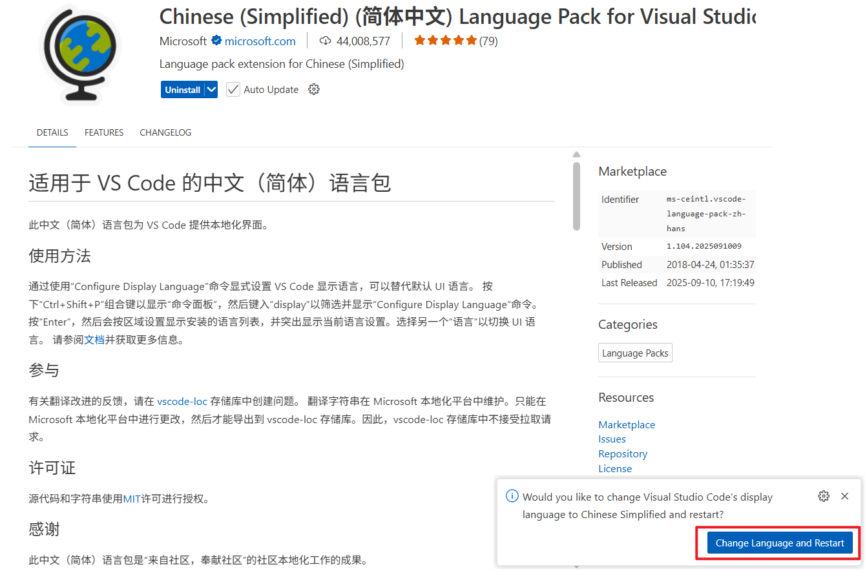Click 'Language pack extension for Chinese (Simplified)' description

(x=282, y=64)
